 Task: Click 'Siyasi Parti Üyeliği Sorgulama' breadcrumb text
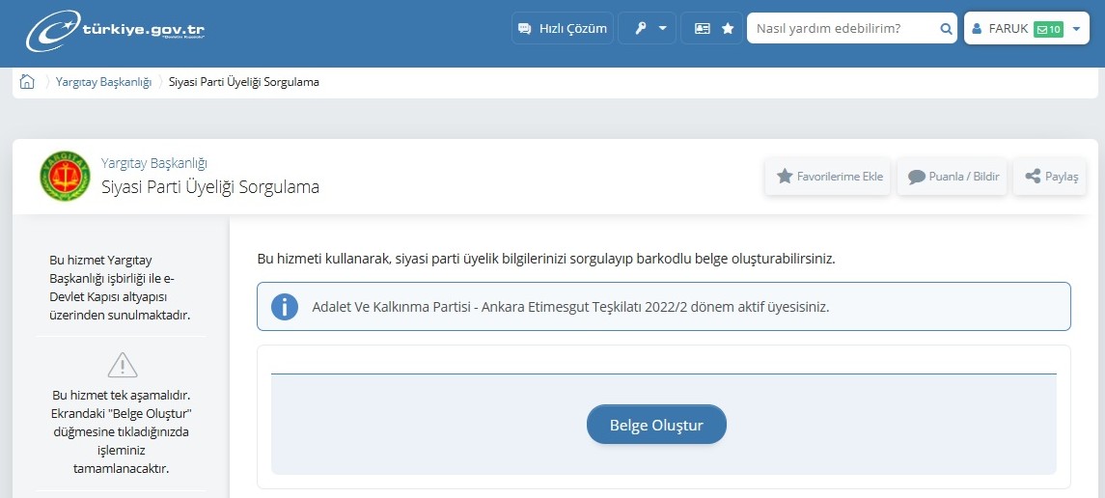[244, 82]
